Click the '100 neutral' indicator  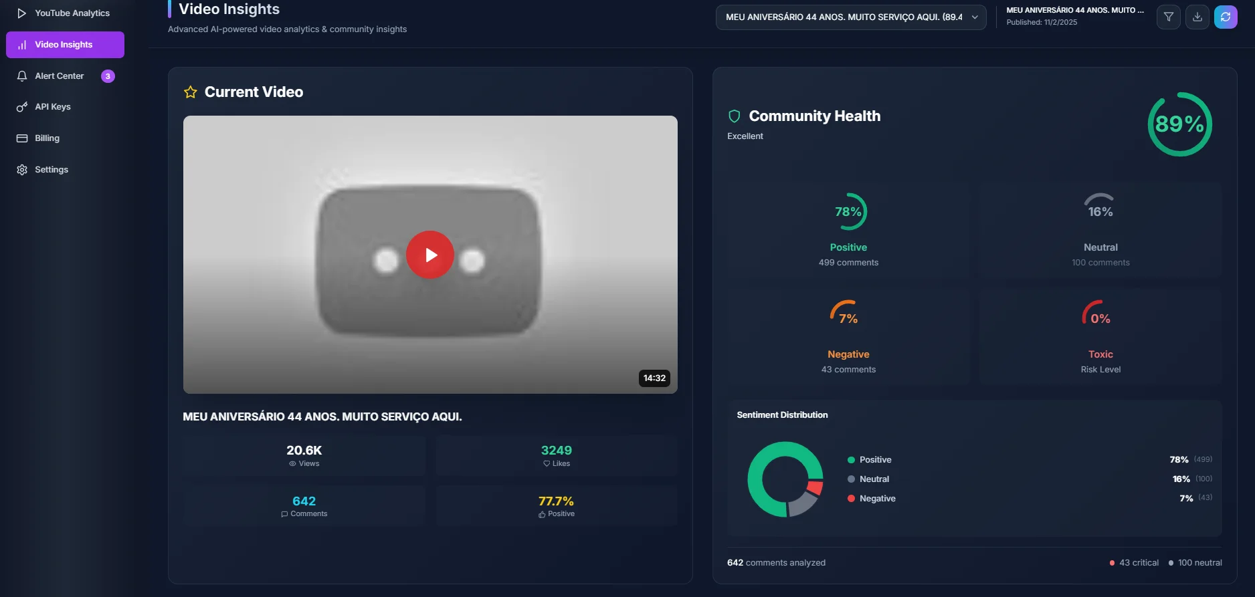[x=1195, y=563]
